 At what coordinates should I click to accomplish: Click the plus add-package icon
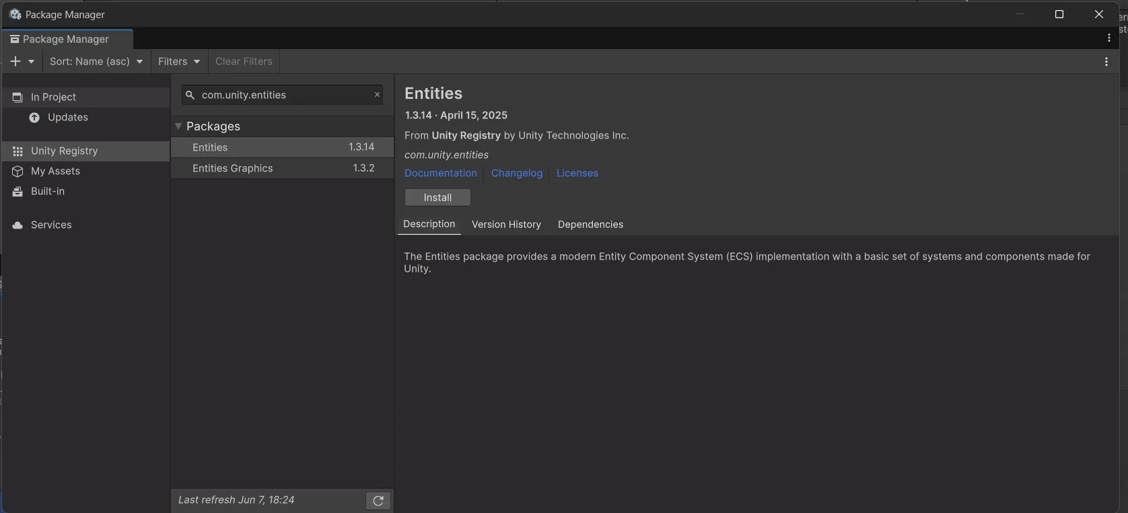15,61
